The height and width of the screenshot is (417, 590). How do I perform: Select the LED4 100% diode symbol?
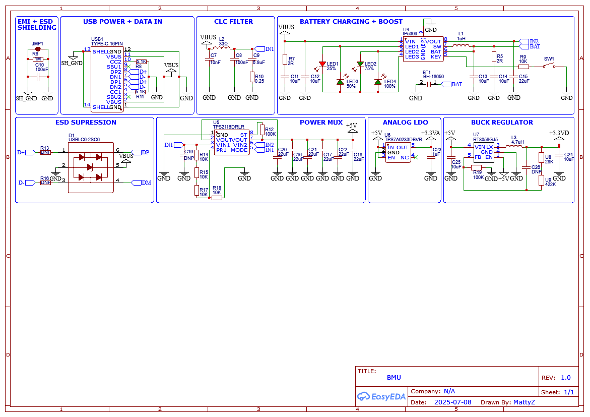tap(378, 82)
